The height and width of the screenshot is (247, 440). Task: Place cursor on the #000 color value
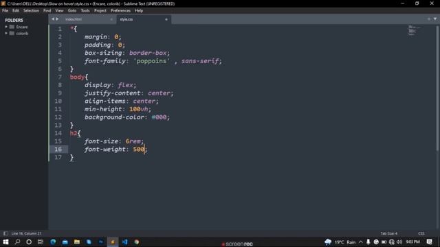pos(159,117)
